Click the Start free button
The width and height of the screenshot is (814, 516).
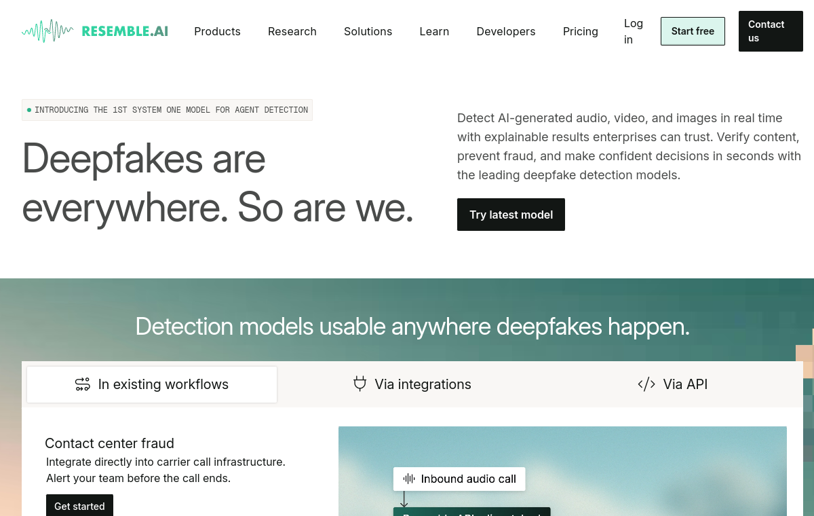click(693, 31)
